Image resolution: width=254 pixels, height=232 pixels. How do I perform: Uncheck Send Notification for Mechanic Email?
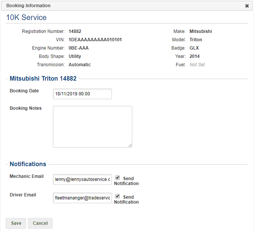pos(118,178)
